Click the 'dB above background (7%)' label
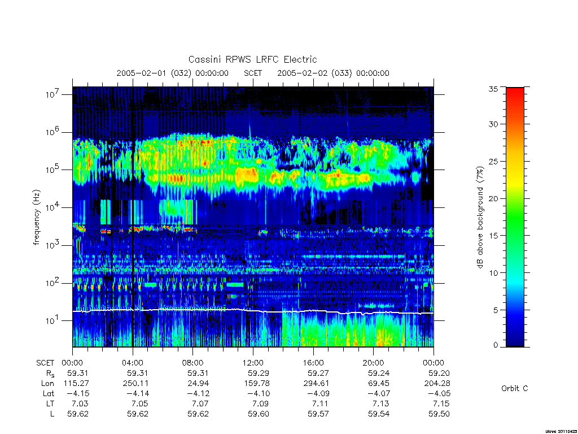578x434 pixels. tap(480, 218)
